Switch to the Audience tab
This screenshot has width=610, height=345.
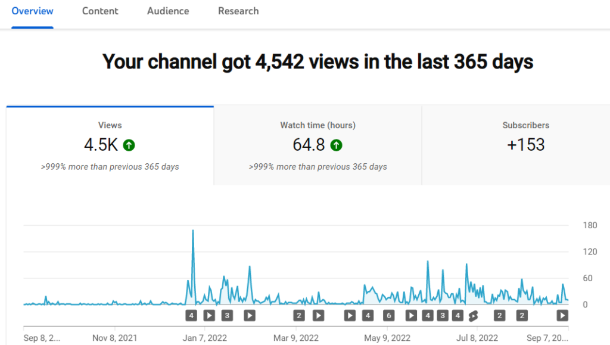168,11
